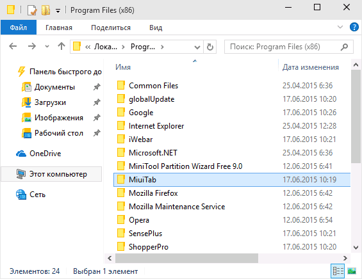
Task: Click the Properties icon in title bar
Action: coord(32,10)
